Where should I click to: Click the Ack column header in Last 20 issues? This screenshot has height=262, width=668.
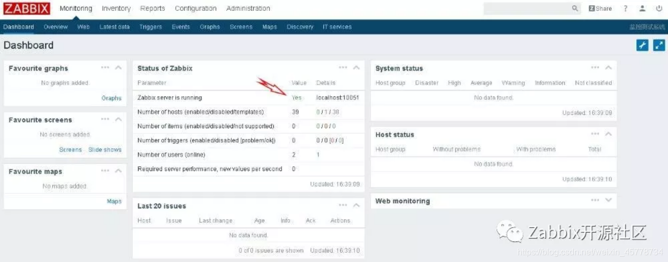[310, 220]
